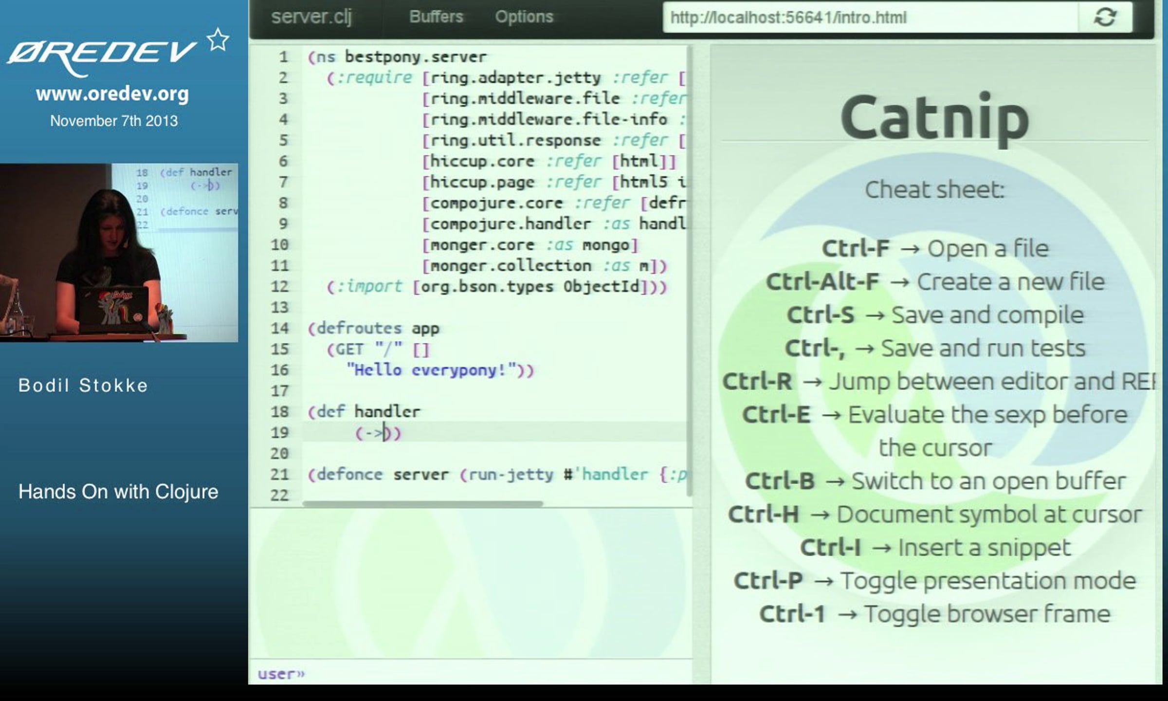Click the "Cheat sheet:" subtitle
The image size is (1168, 701).
tap(934, 189)
